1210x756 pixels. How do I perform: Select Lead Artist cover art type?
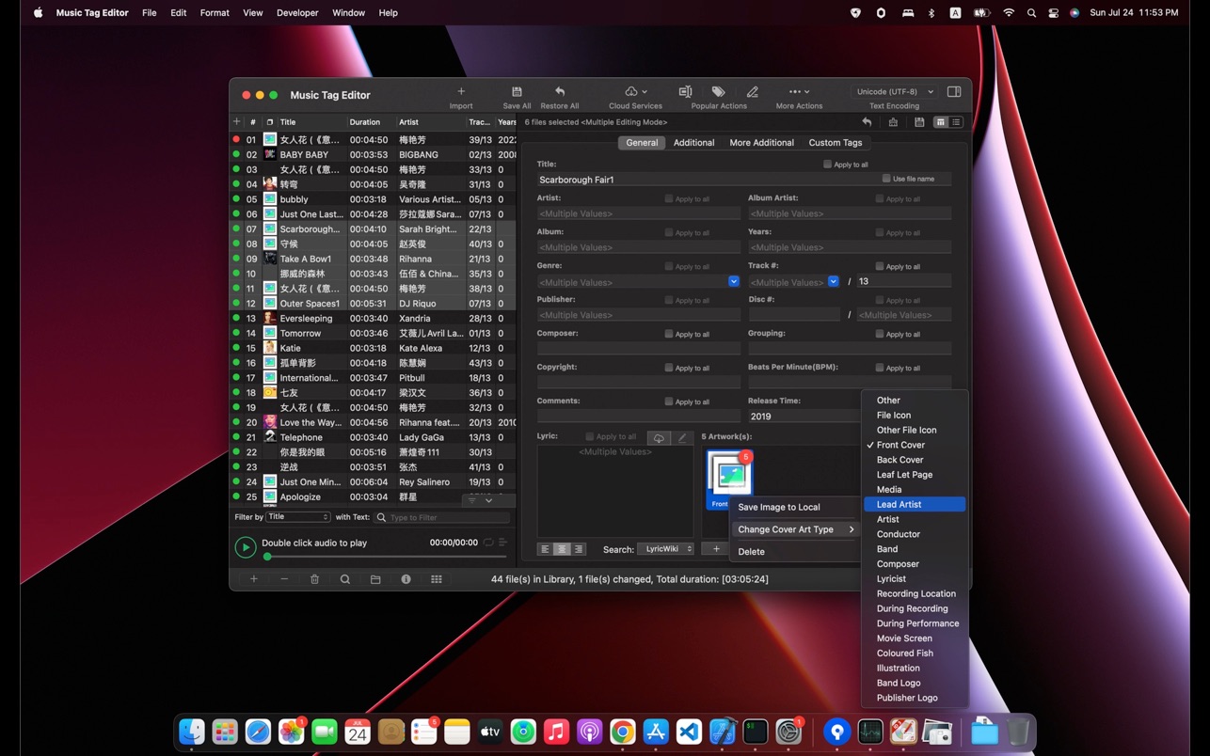click(x=899, y=505)
